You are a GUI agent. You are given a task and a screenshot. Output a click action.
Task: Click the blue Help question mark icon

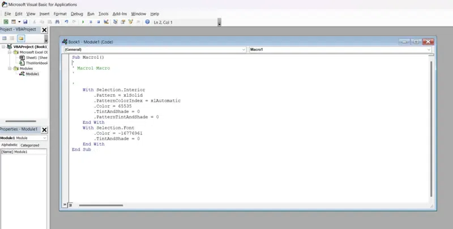pyautogui.click(x=147, y=22)
